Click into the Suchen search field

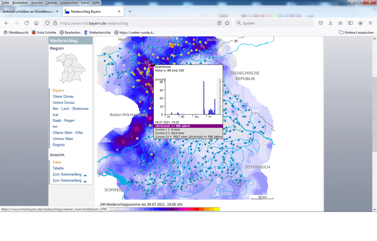click(274, 23)
